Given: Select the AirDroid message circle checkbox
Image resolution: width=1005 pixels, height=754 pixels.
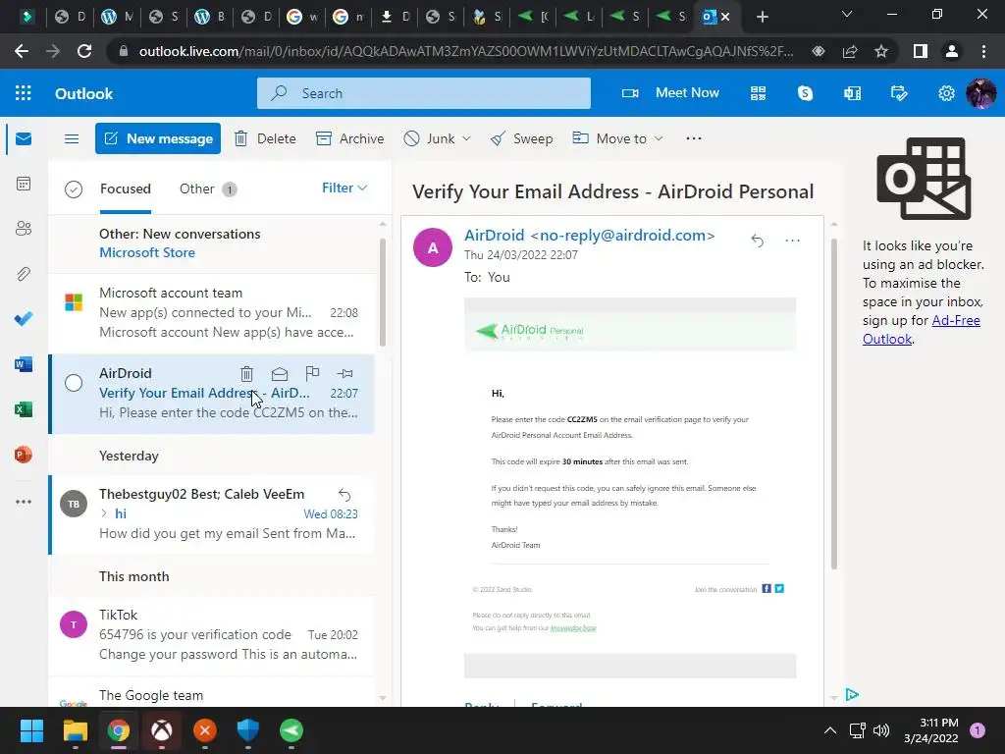Looking at the screenshot, I should [x=74, y=383].
